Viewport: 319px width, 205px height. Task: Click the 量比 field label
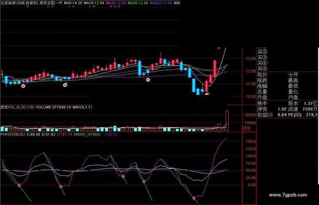pos(293,92)
